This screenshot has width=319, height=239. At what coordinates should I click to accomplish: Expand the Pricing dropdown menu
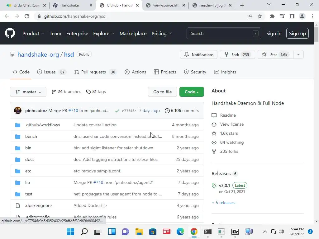coord(162,34)
